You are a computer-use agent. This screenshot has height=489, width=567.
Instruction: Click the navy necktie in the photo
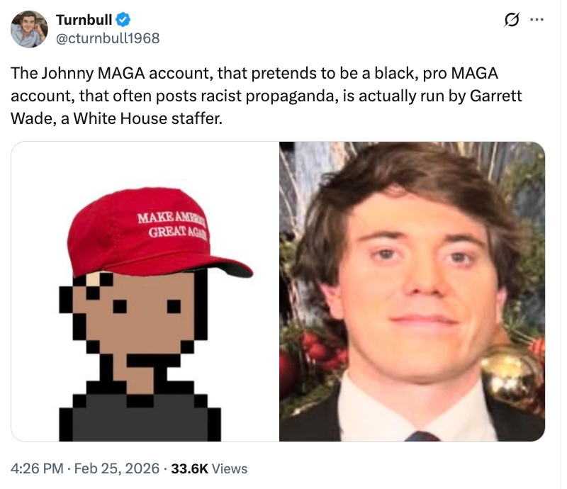point(422,436)
